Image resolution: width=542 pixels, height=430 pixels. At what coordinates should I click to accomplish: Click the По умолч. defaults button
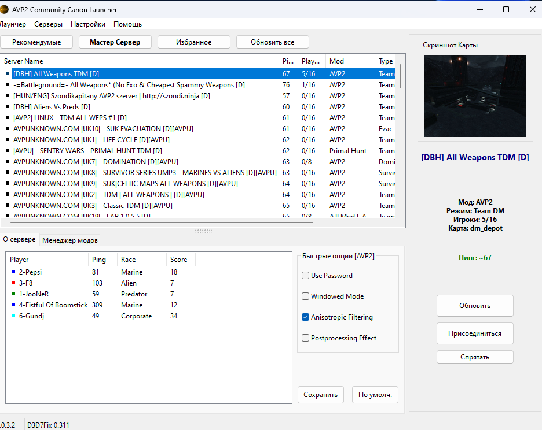pos(375,395)
